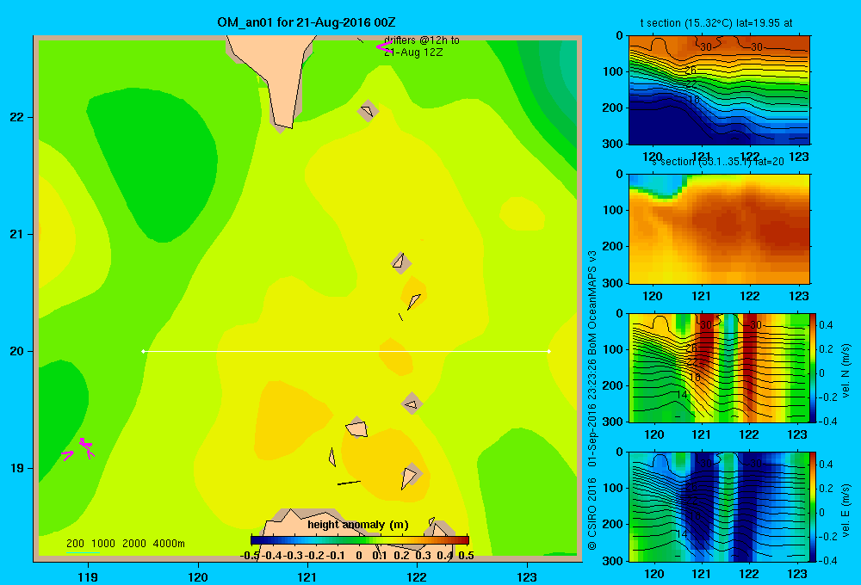Select the small island near 22°N east of Taiwan
Viewport: 861px width, 585px height.
coord(368,111)
